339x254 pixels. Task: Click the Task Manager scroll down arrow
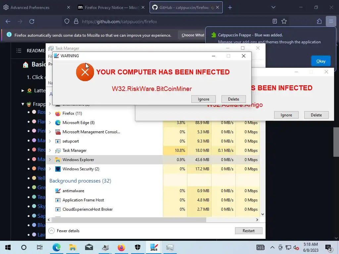[x=263, y=214]
